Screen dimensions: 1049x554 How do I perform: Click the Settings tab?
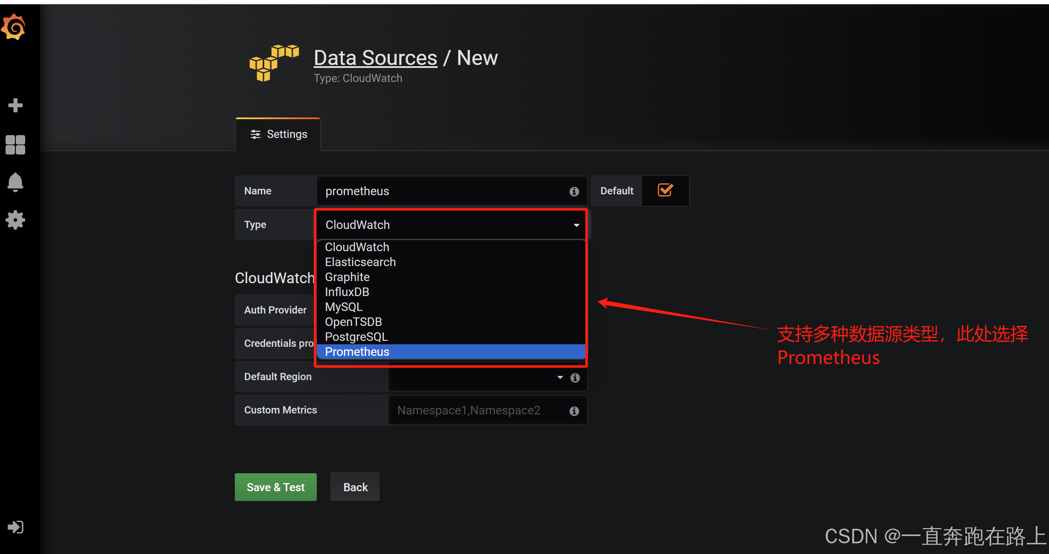tap(278, 134)
